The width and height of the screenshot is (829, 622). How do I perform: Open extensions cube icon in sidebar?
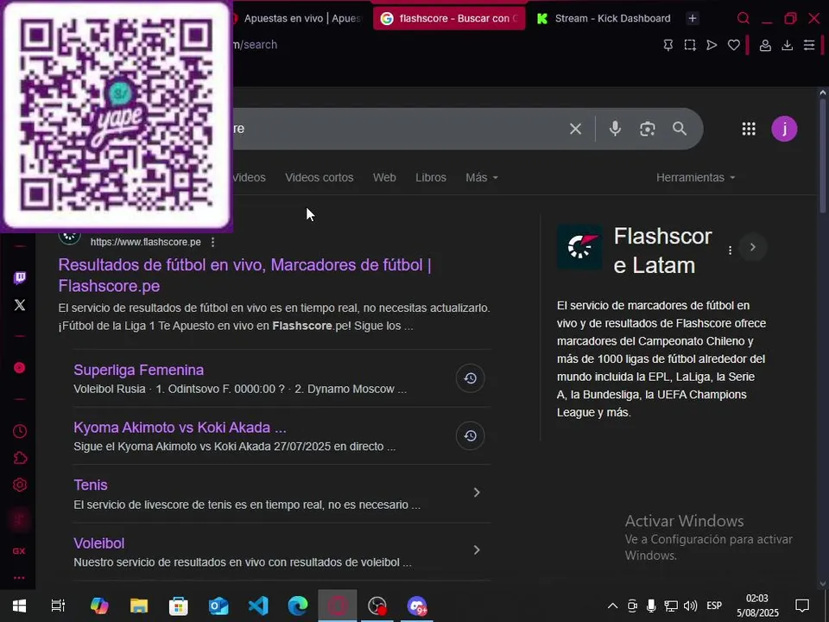click(20, 458)
